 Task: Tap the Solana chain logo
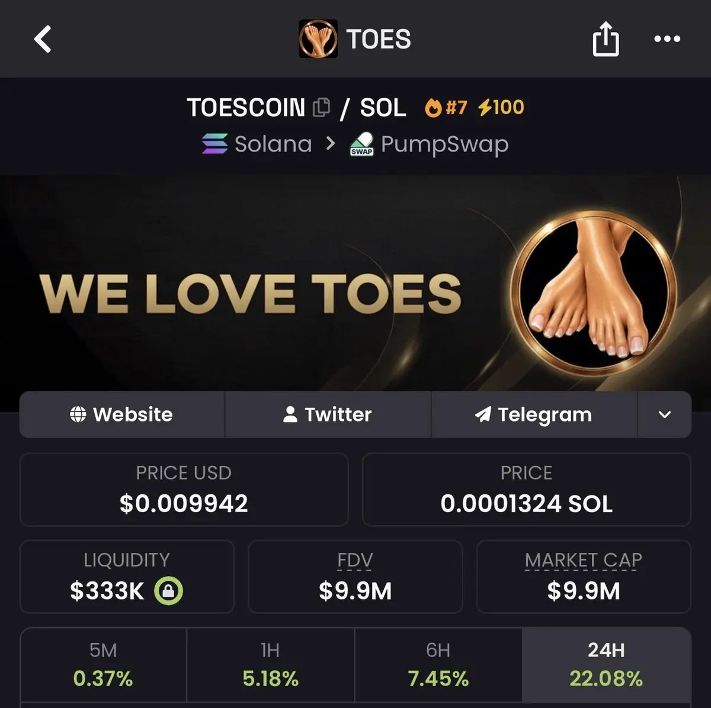pos(214,144)
